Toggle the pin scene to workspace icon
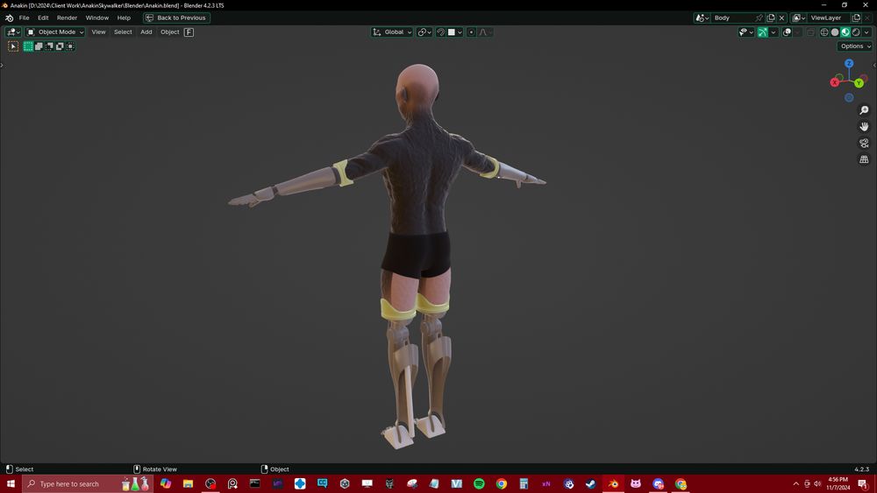The width and height of the screenshot is (877, 493). click(x=759, y=18)
